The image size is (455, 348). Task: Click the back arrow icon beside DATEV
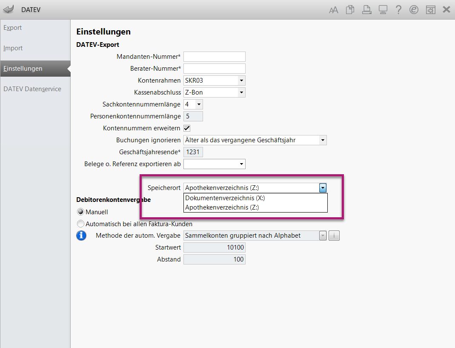point(8,9)
